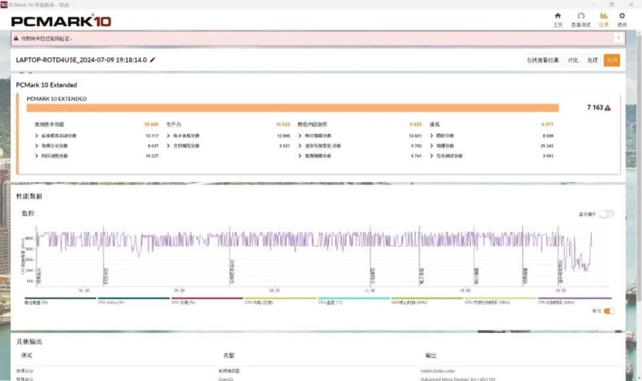Click the last chart marker near 18:20
This screenshot has width=642, height=381.
560,272
